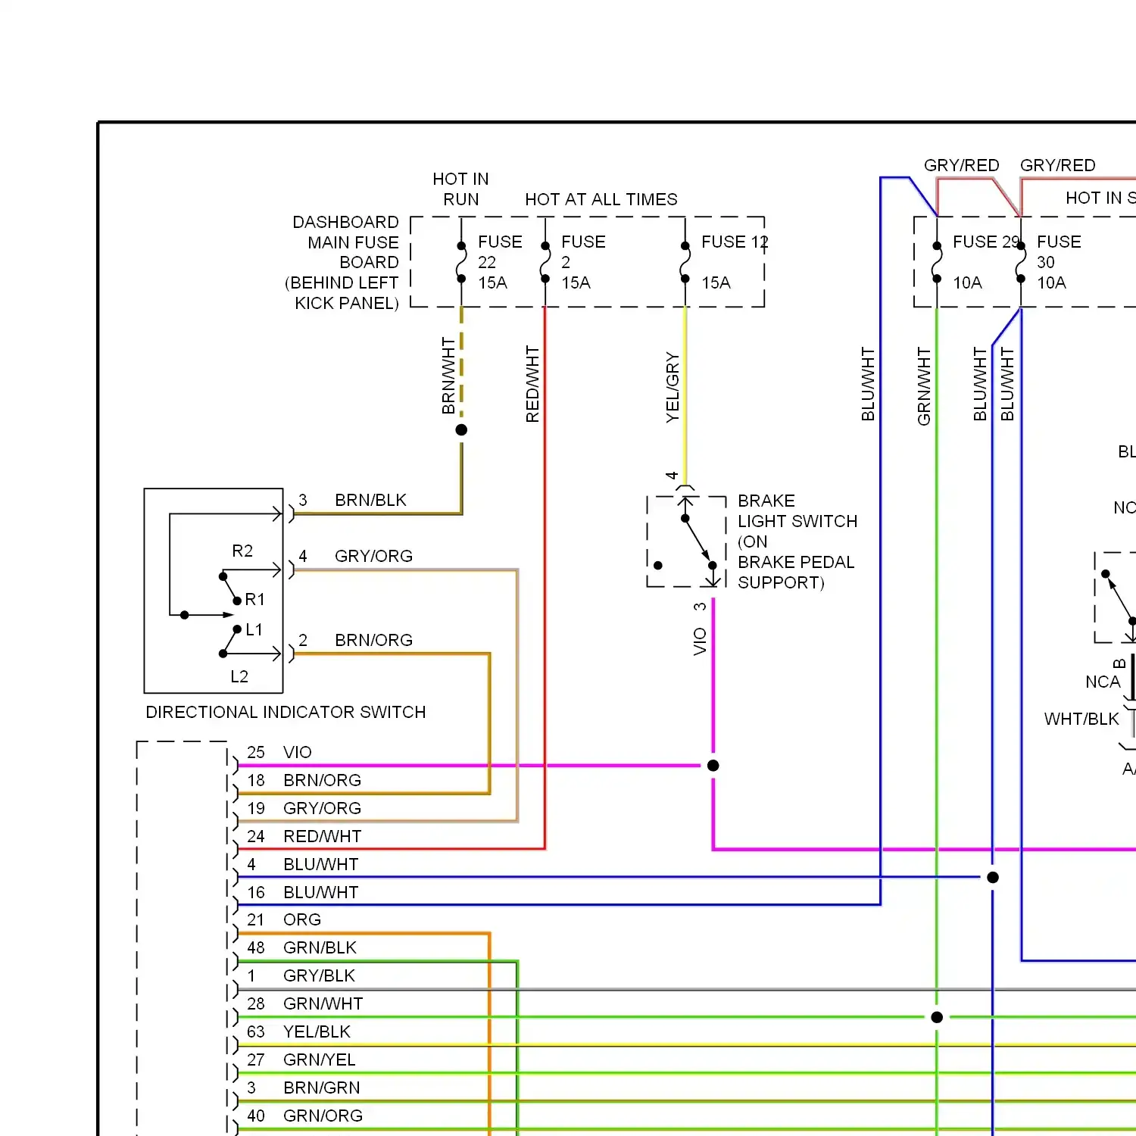
Task: Click the L1 switch contact label
Action: (x=254, y=629)
